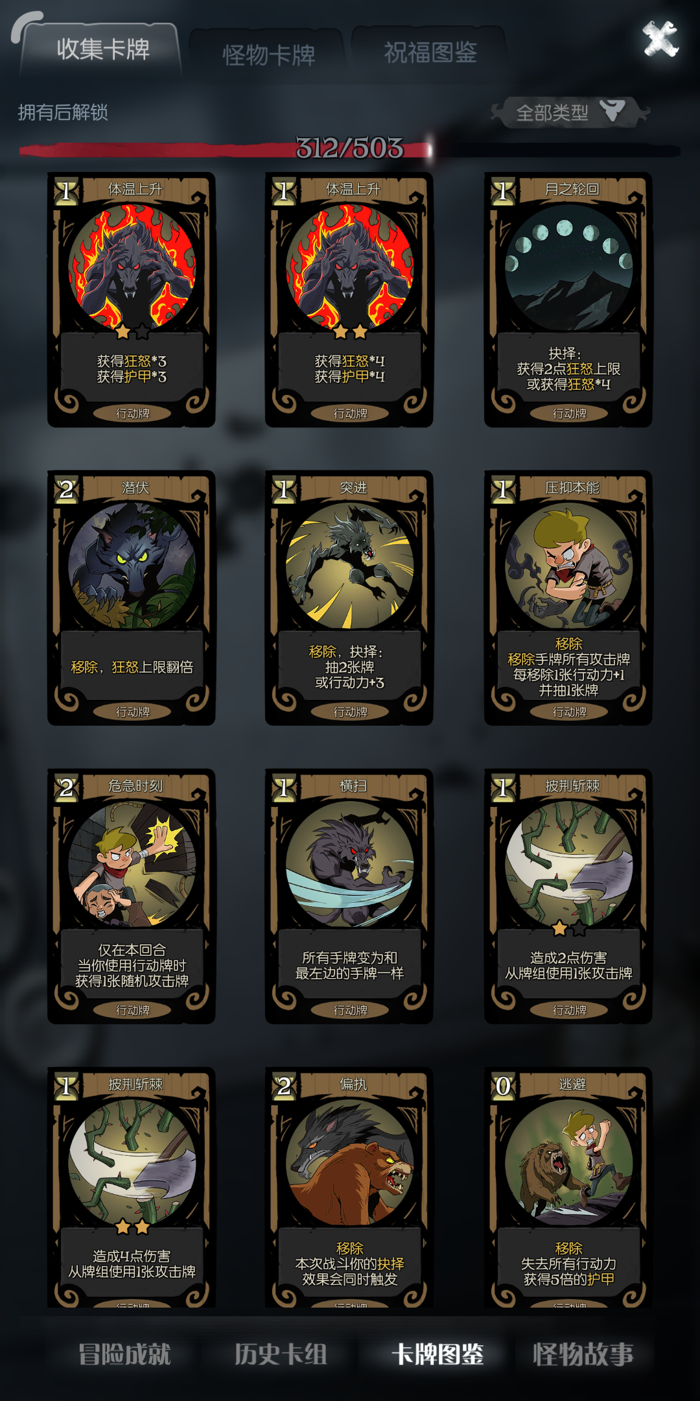This screenshot has height=1401, width=700.
Task: Click the funnel filter icon
Action: click(x=612, y=112)
